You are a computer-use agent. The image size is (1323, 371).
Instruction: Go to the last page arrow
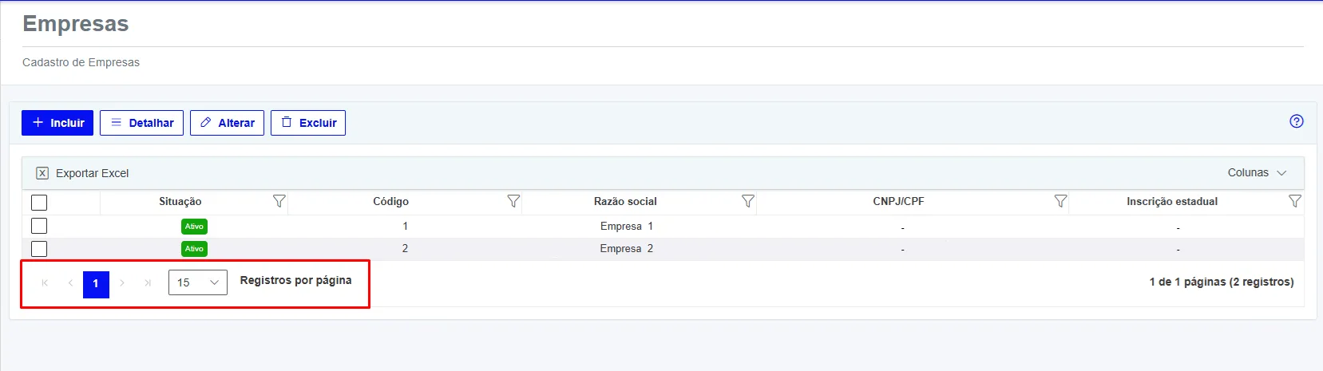click(148, 283)
